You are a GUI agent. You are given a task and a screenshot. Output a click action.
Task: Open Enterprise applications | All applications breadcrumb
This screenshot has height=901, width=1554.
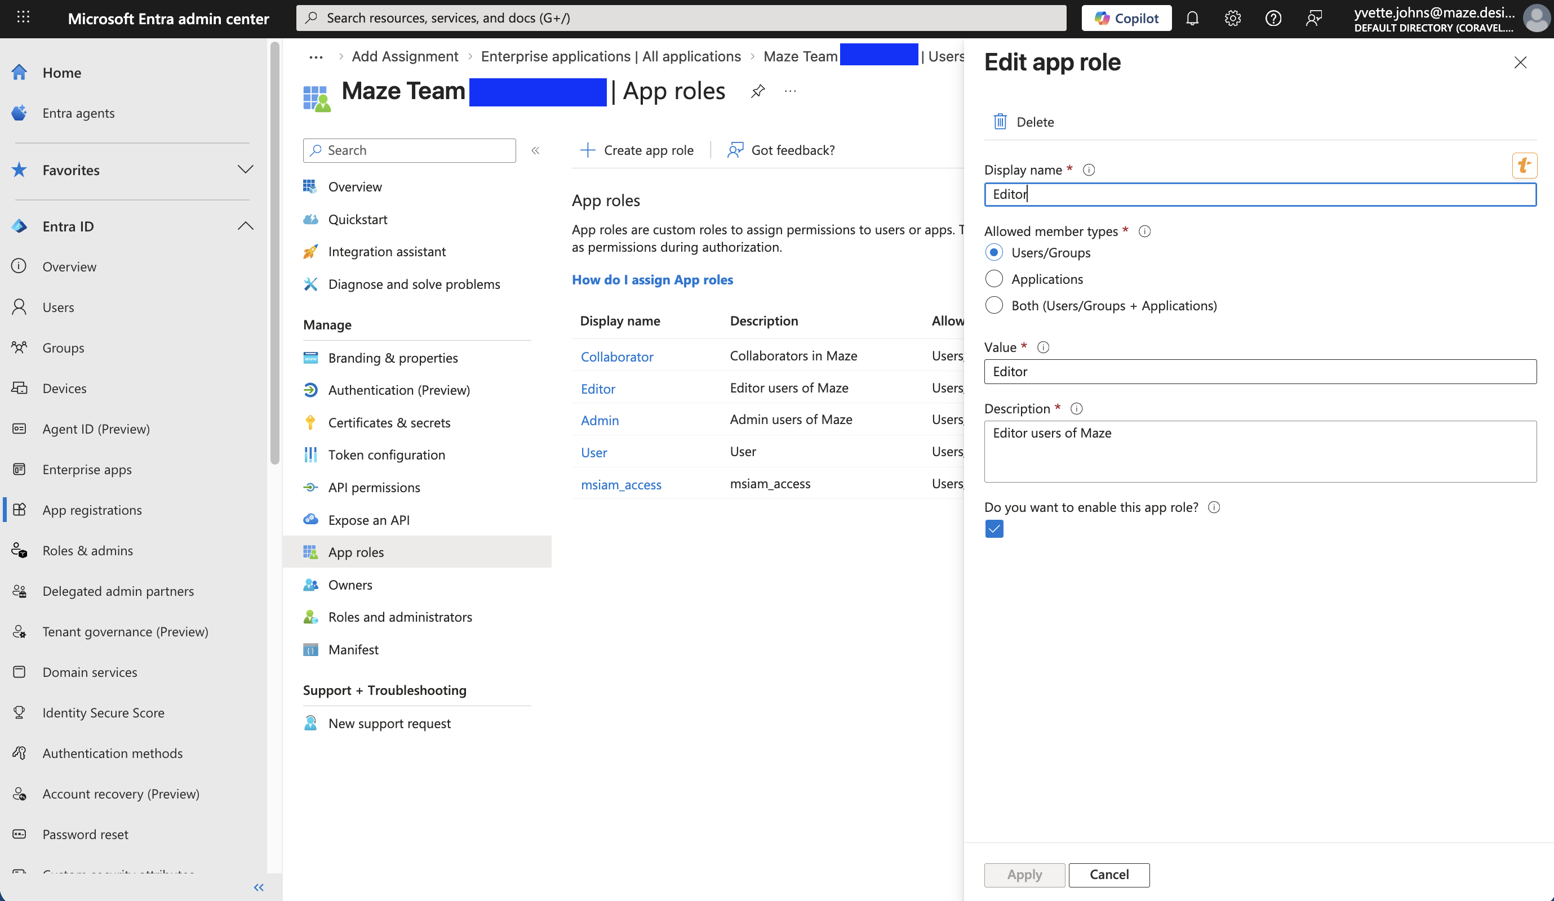pos(611,57)
